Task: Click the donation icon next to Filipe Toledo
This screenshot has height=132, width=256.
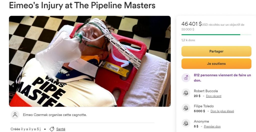Action: pyautogui.click(x=186, y=108)
